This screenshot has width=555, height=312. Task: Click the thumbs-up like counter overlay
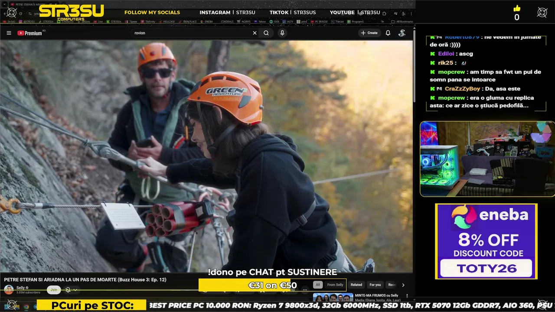coord(516,13)
